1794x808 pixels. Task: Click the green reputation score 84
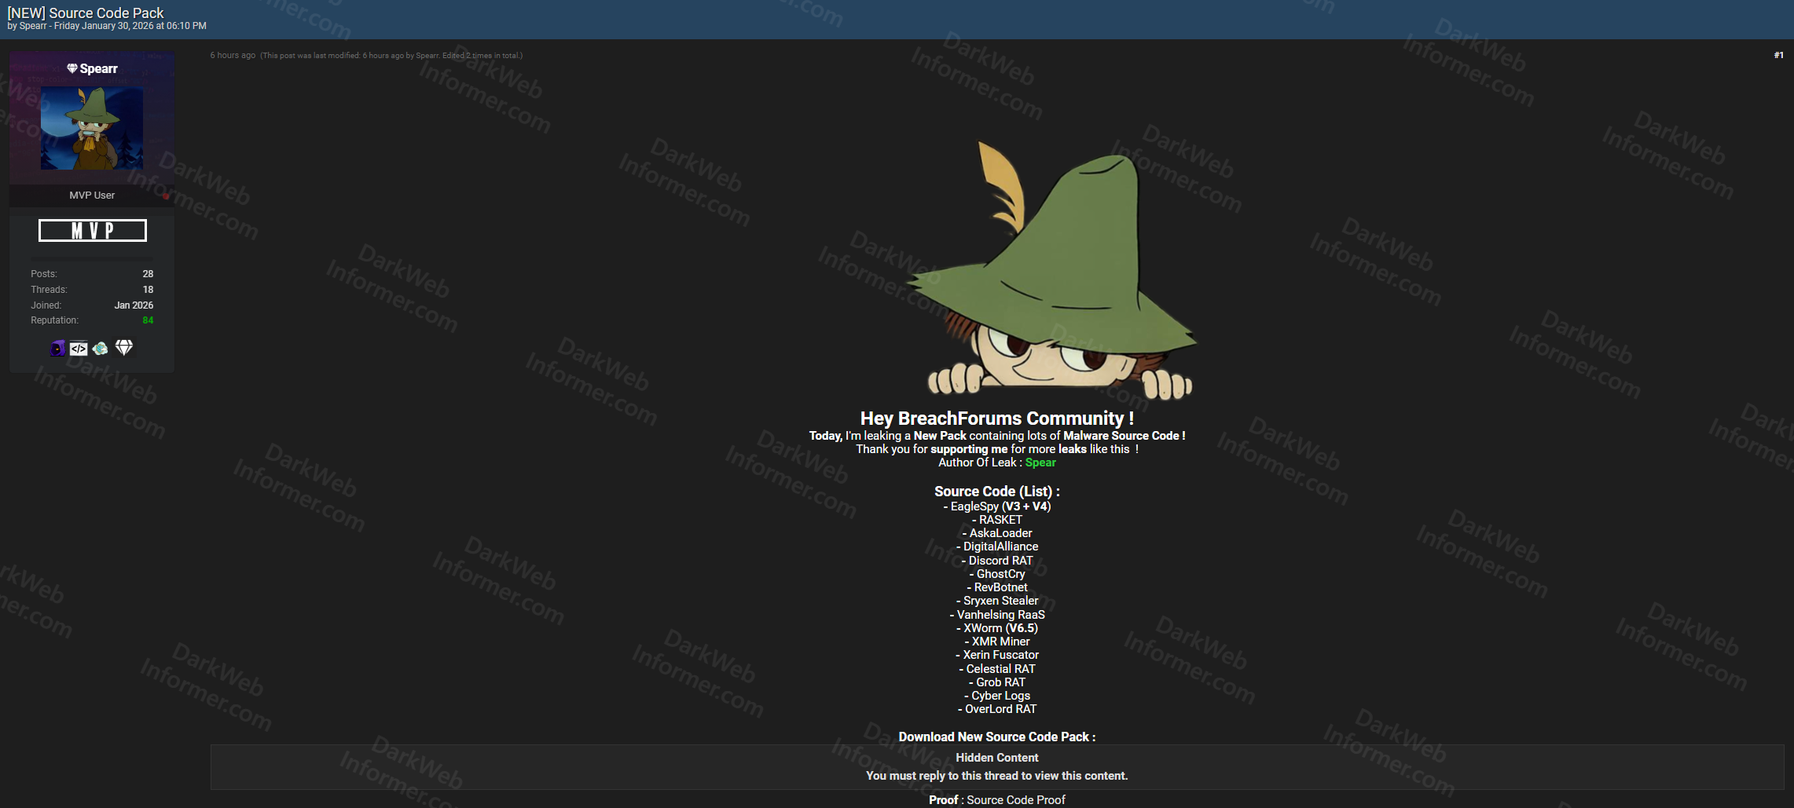[x=148, y=320]
